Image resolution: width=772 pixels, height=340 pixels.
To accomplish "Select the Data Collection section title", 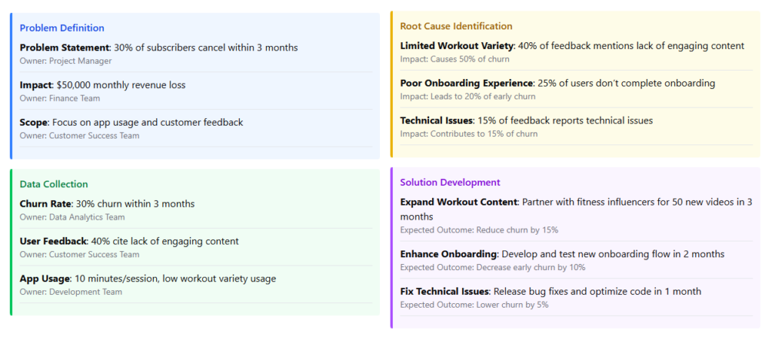I will [54, 184].
